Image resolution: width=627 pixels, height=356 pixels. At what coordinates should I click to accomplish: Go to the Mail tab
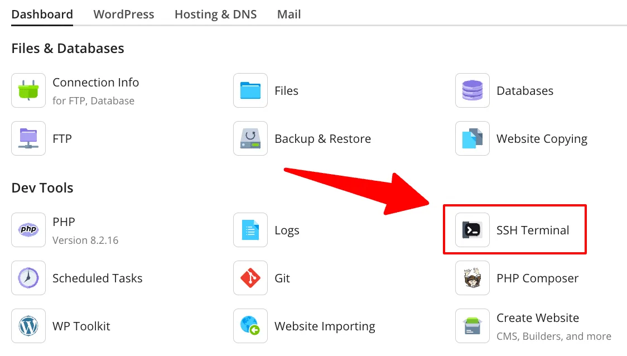[289, 15]
